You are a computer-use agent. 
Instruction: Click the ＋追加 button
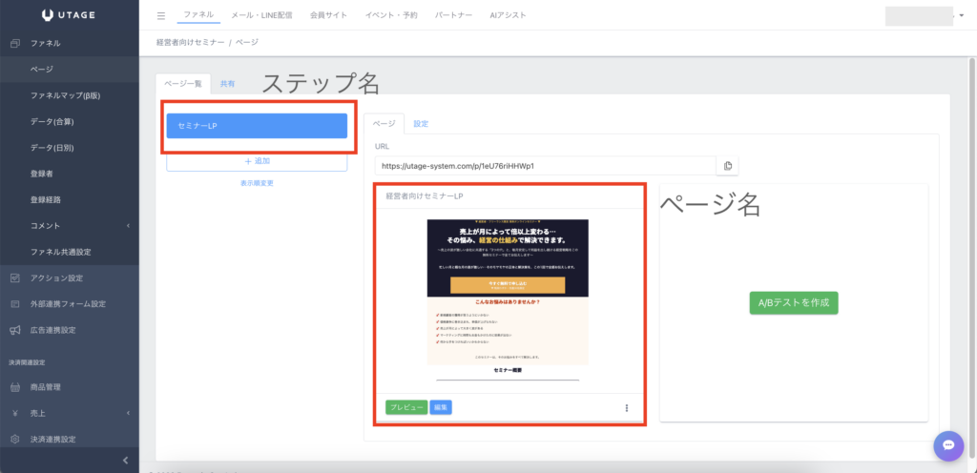(257, 160)
